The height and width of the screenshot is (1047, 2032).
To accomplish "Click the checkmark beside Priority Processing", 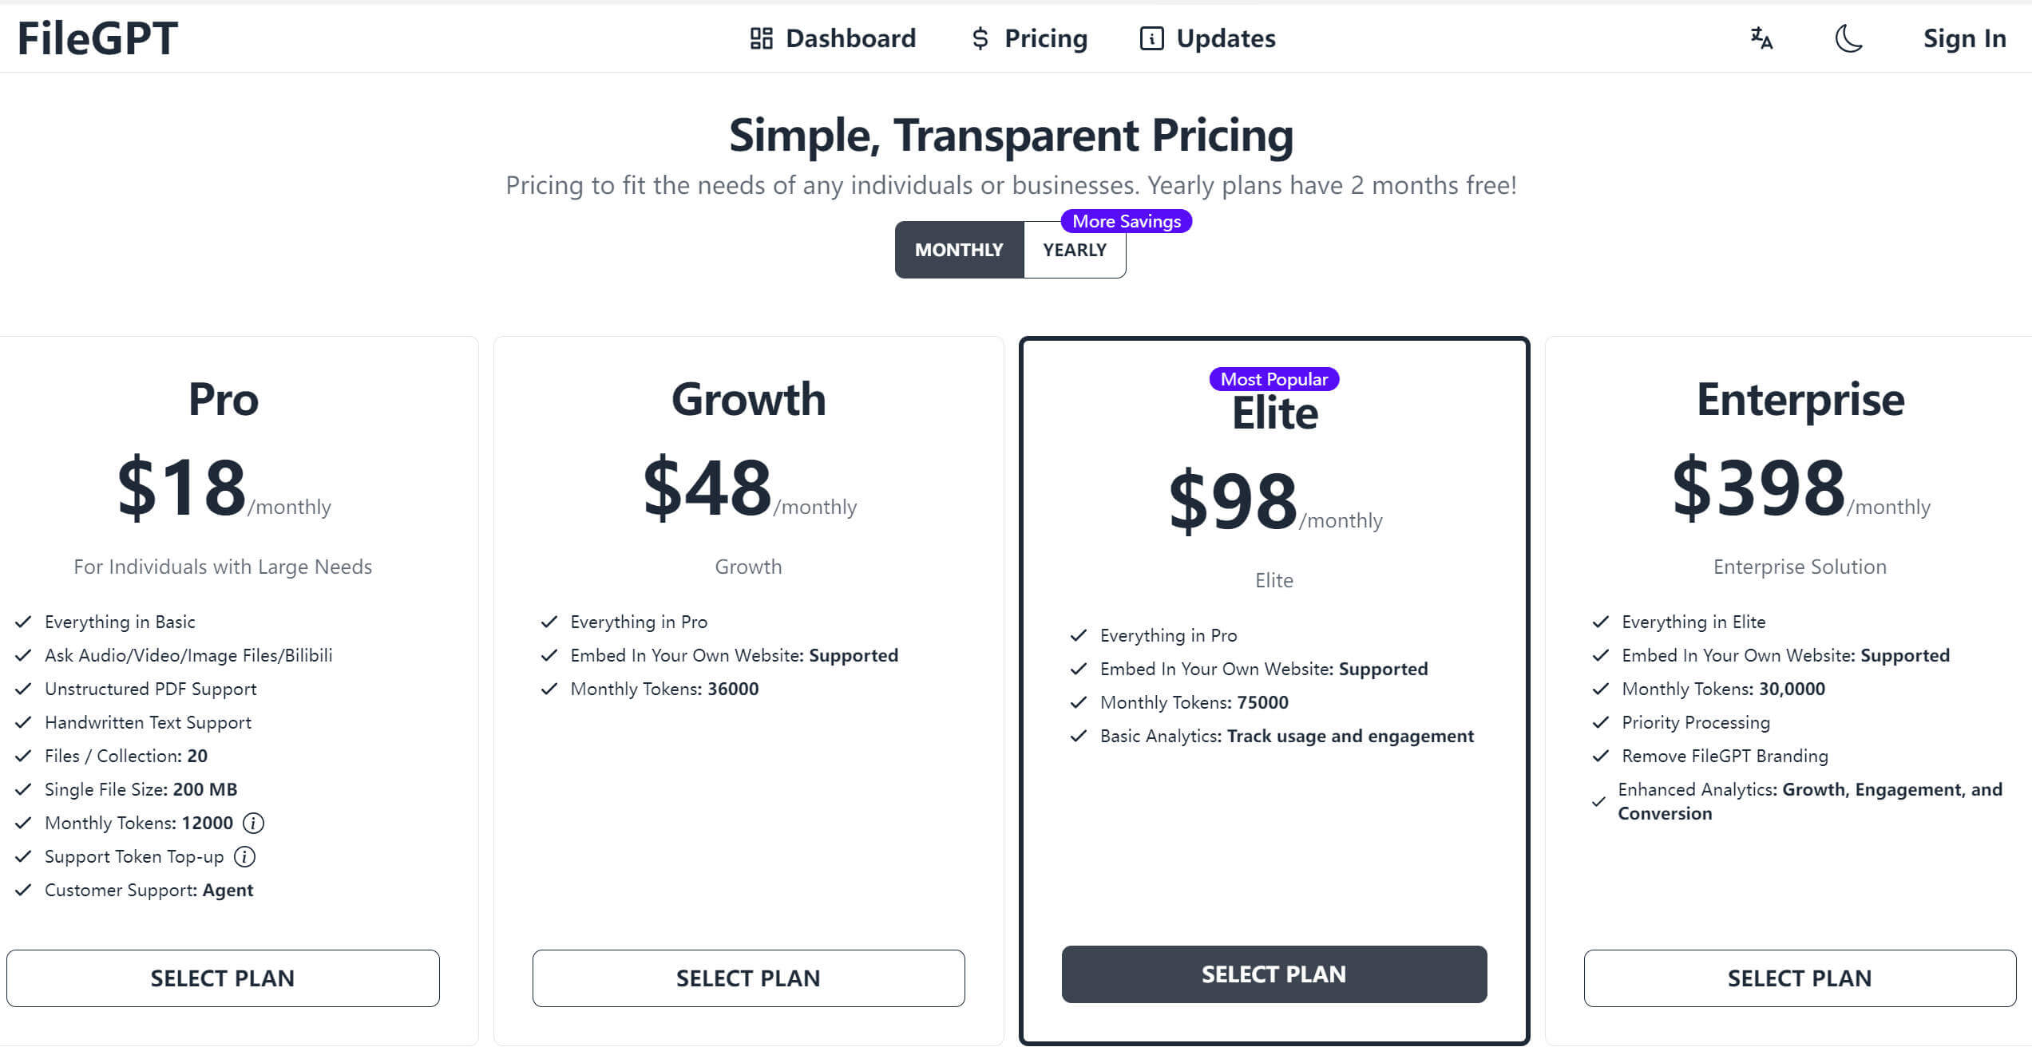I will (x=1599, y=722).
